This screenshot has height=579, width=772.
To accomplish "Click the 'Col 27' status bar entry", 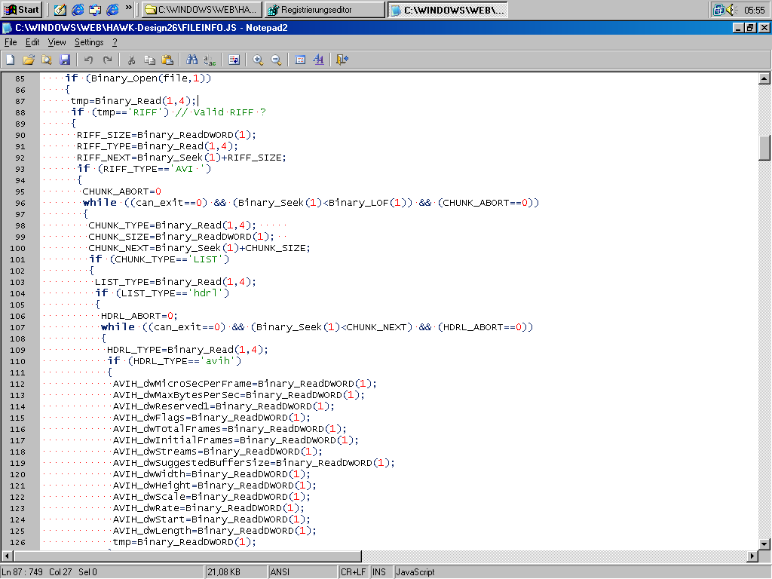I will click(60, 572).
